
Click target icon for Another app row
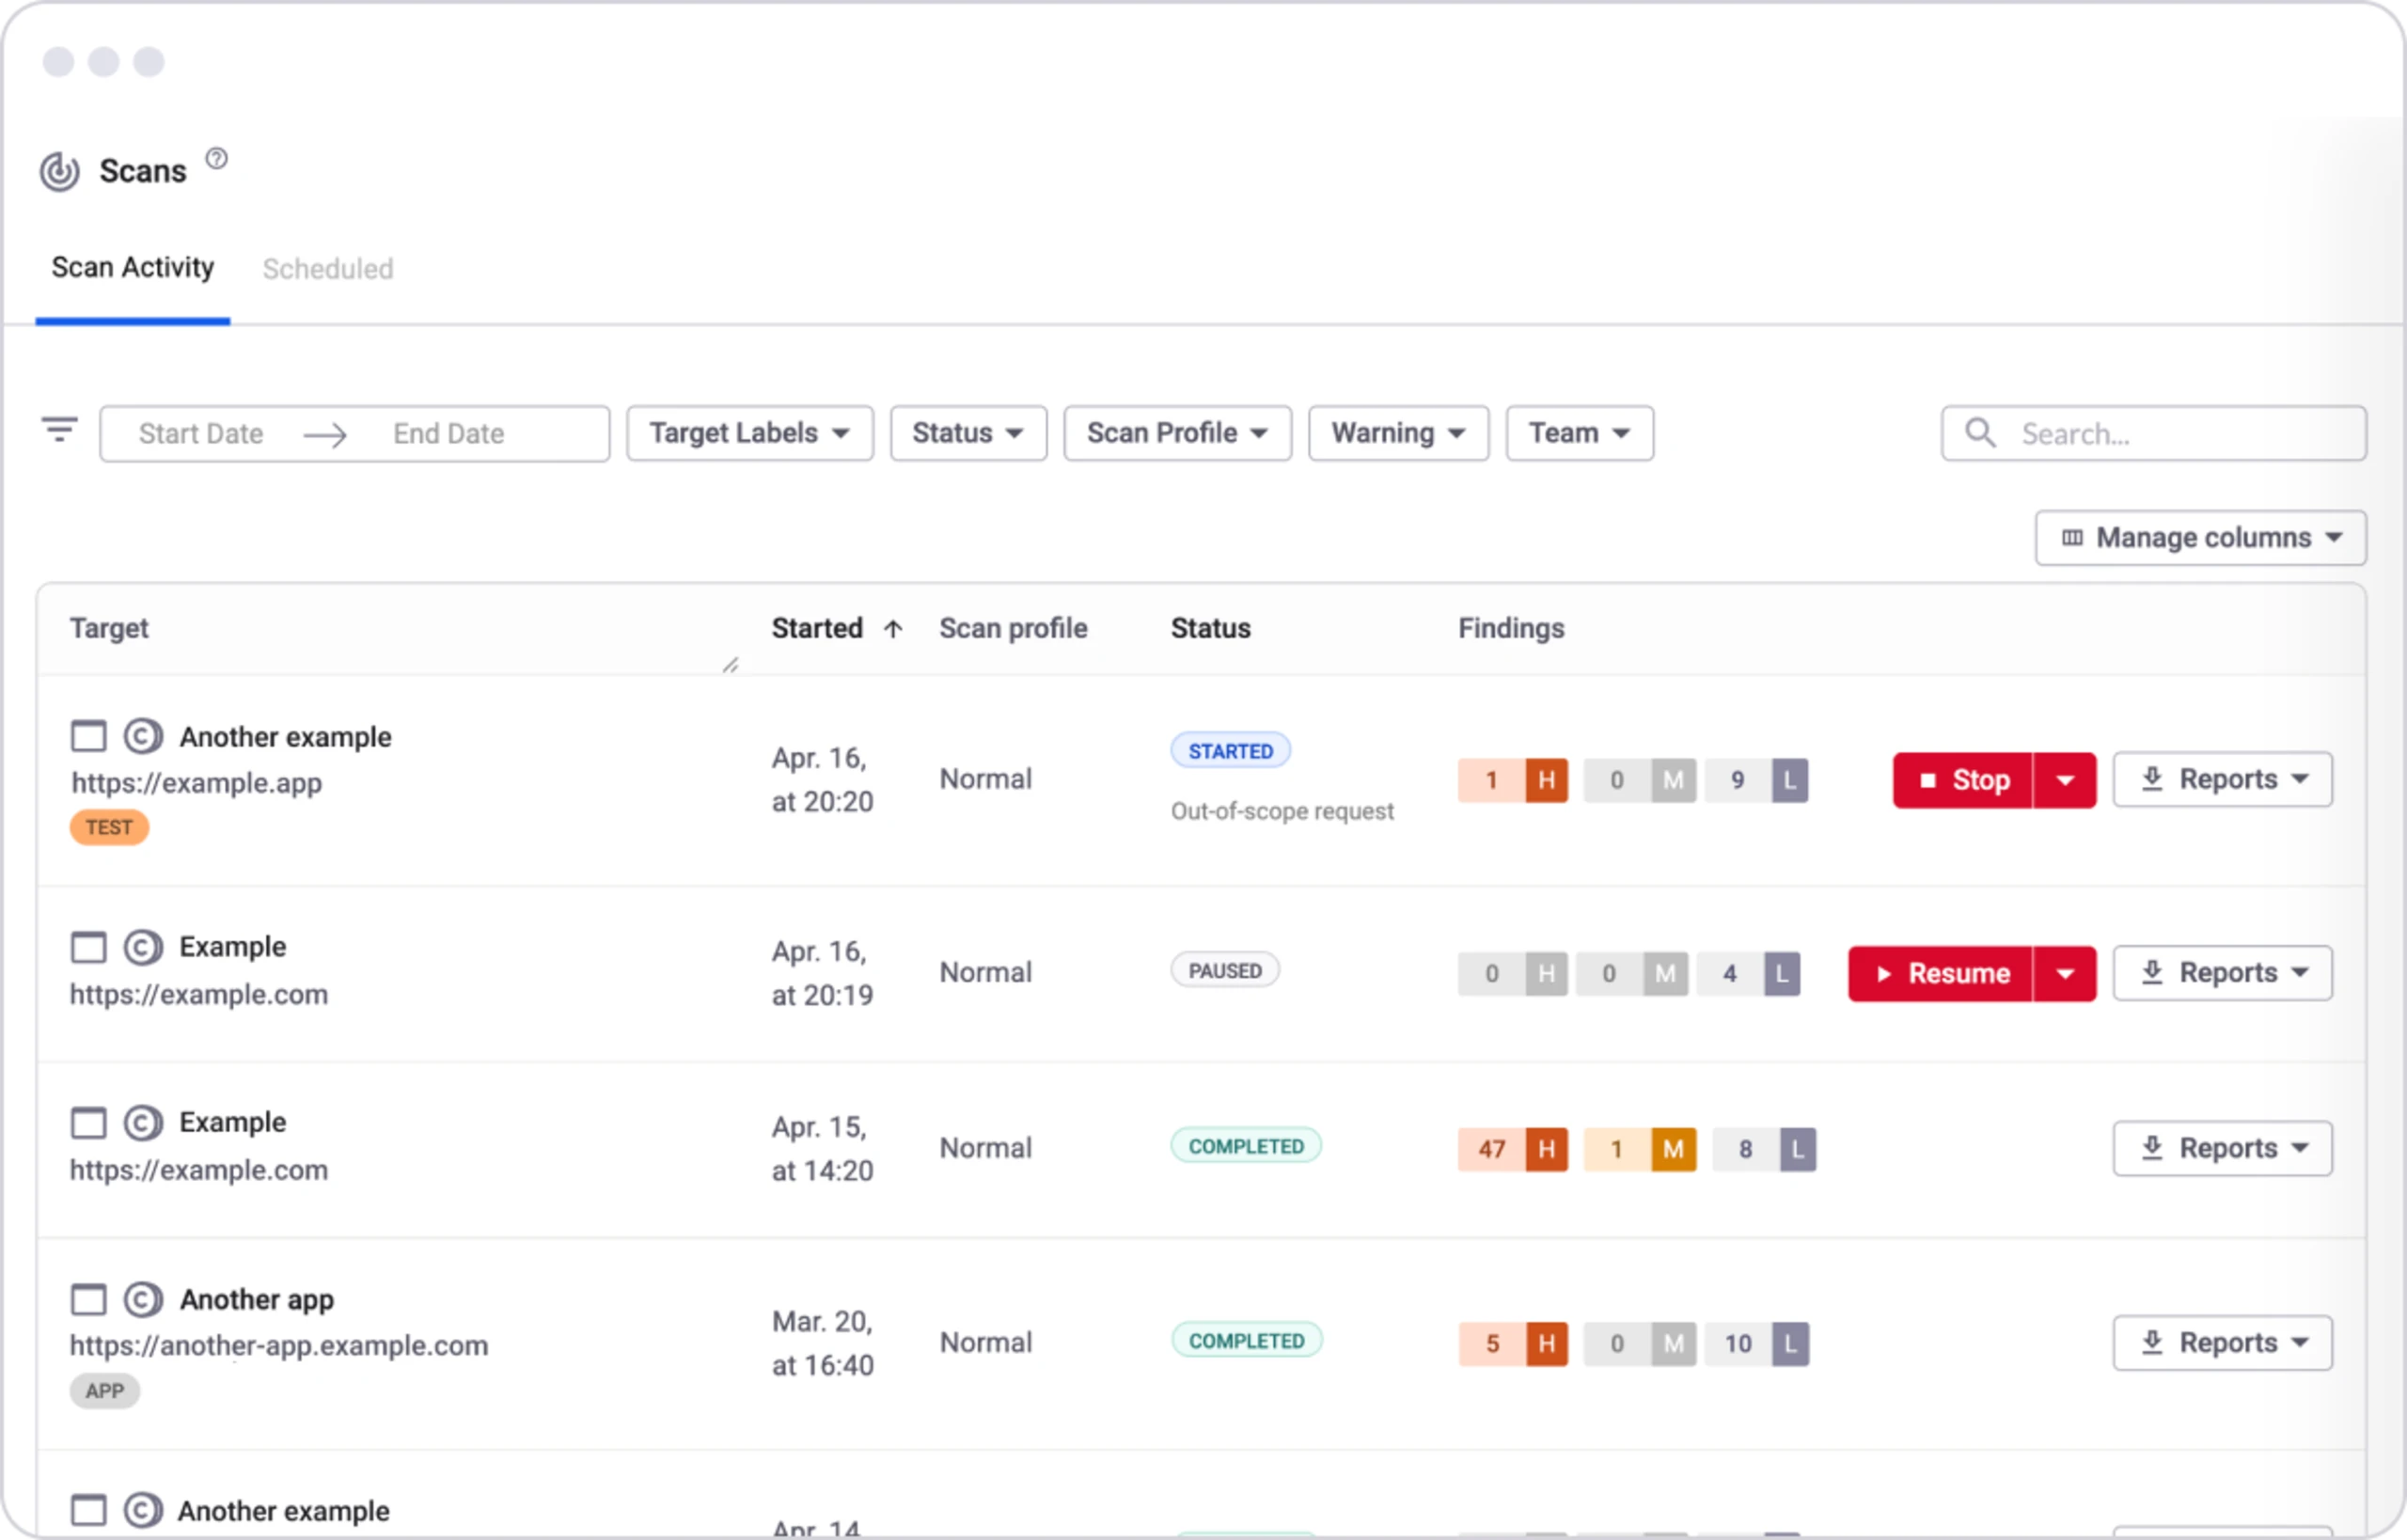tap(143, 1299)
